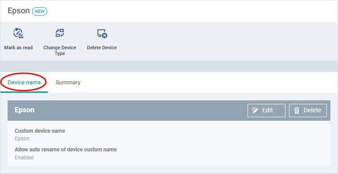Click the Enabled status value
Screen dimensions: 338x174
pyautogui.click(x=24, y=158)
